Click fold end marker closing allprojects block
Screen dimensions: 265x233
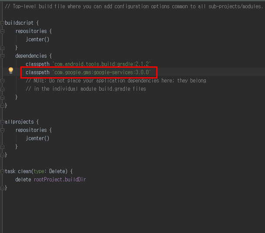pyautogui.click(x=2, y=155)
